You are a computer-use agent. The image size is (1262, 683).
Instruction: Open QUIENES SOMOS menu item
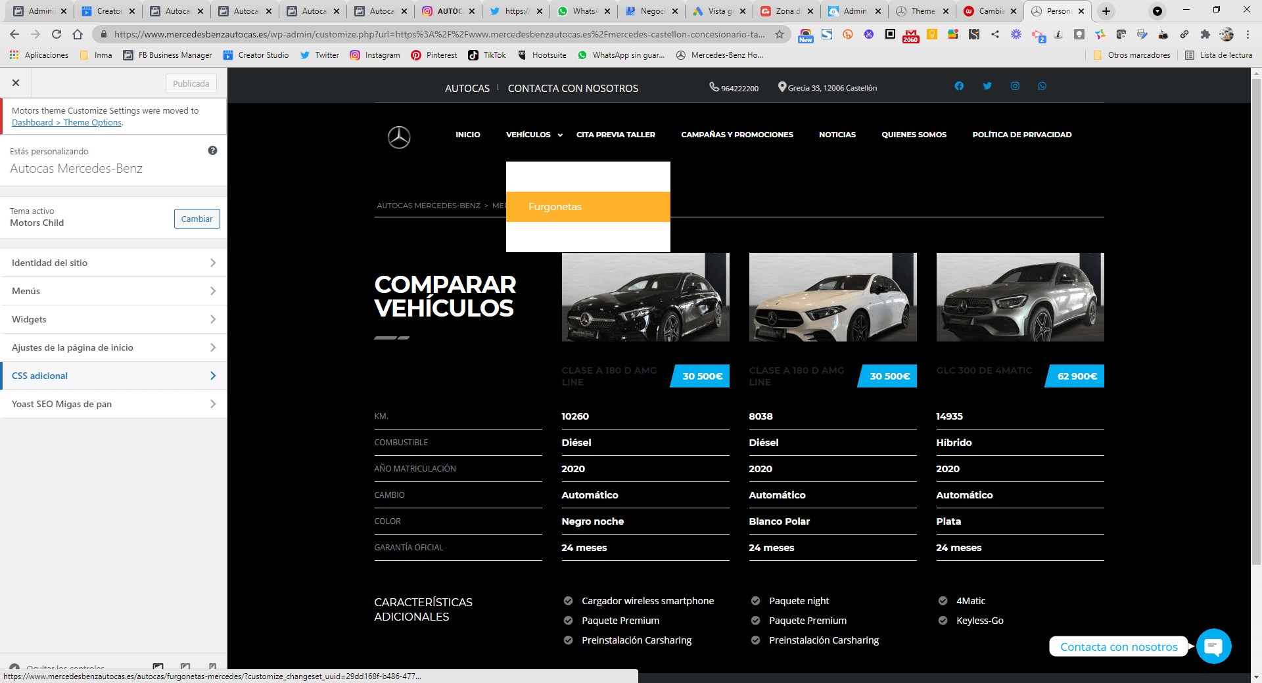pyautogui.click(x=914, y=135)
